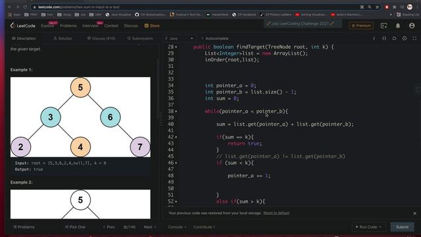Open the CP Handbook bookmark
The image size is (421, 237).
[244, 14]
